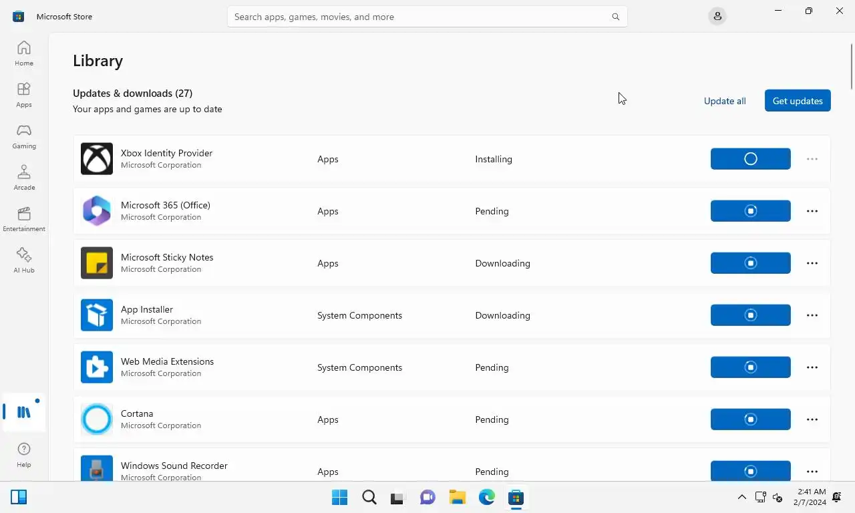855x513 pixels.
Task: Click the Installing status text
Action: [x=494, y=159]
